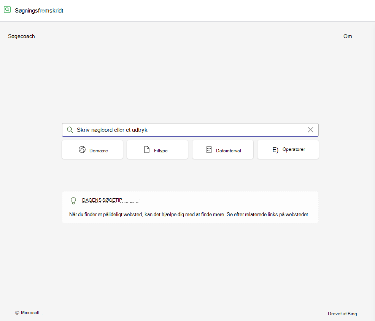Image resolution: width=375 pixels, height=321 pixels.
Task: Click the DAGENS SØGETIP heading
Action: [102, 200]
